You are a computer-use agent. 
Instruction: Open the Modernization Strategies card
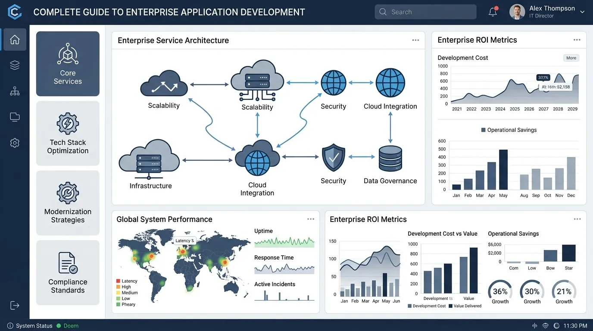[x=68, y=203]
